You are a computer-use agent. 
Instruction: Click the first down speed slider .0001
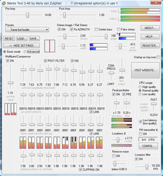[x=23, y=125]
